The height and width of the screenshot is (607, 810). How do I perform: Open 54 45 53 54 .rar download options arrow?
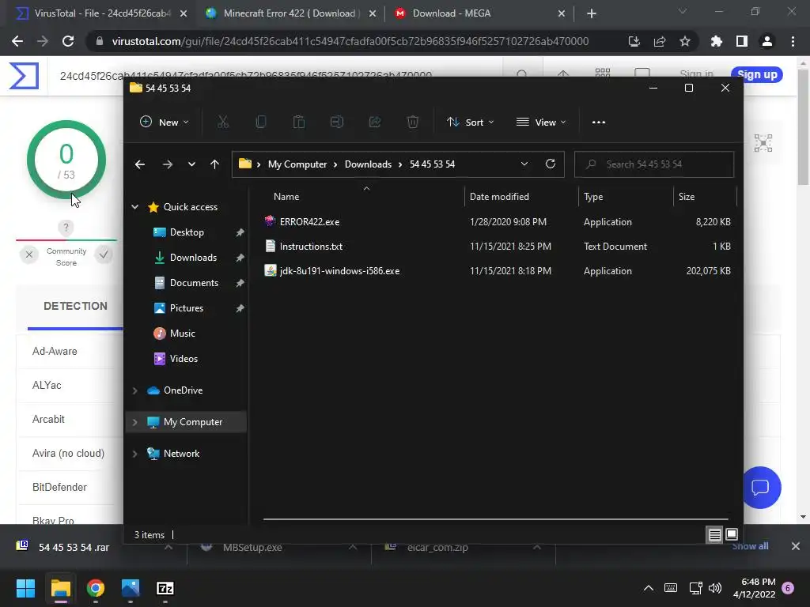[168, 547]
